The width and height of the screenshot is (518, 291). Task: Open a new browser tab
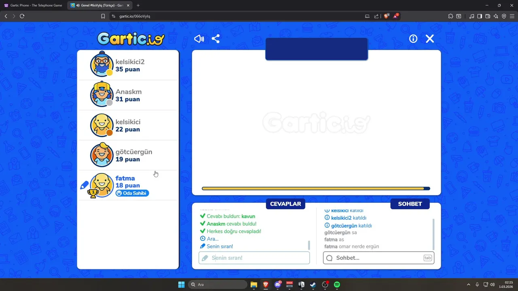pos(138,5)
